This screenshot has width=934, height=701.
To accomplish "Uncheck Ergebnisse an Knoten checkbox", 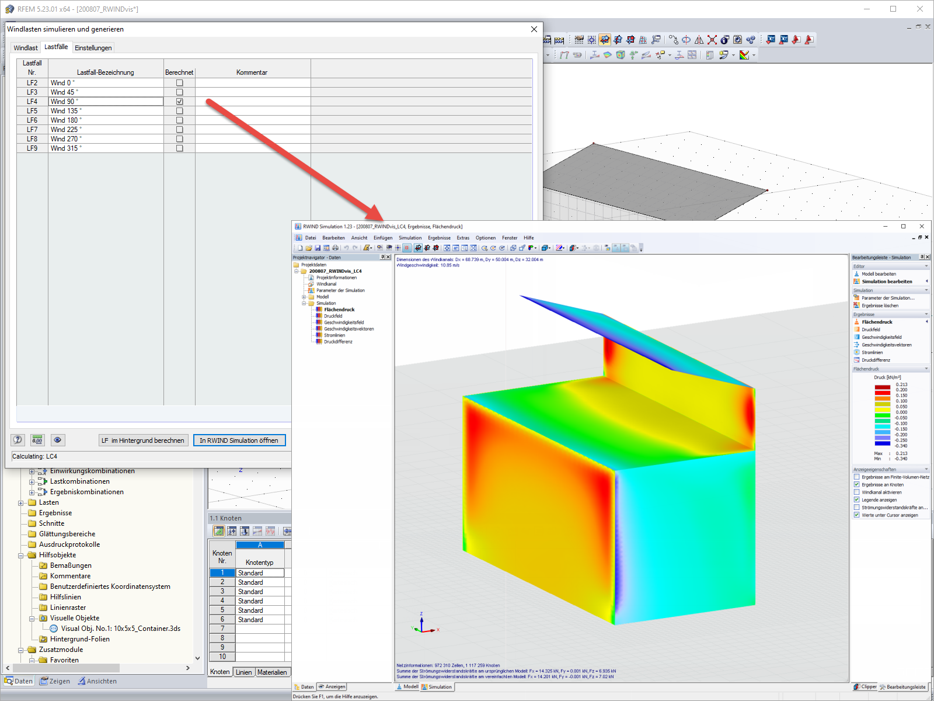I will (856, 485).
